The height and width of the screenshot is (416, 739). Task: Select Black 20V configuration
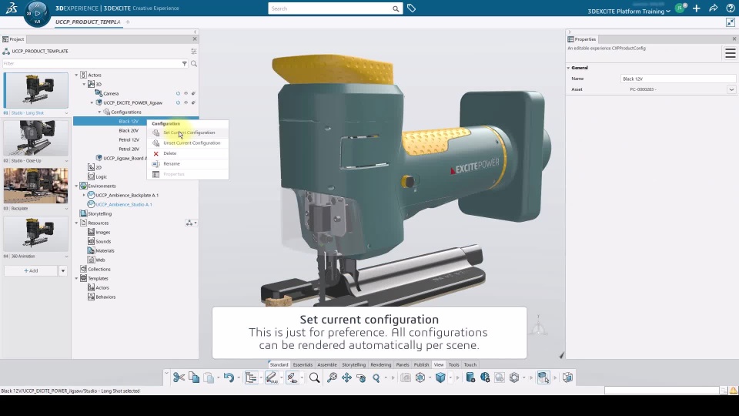pos(129,130)
